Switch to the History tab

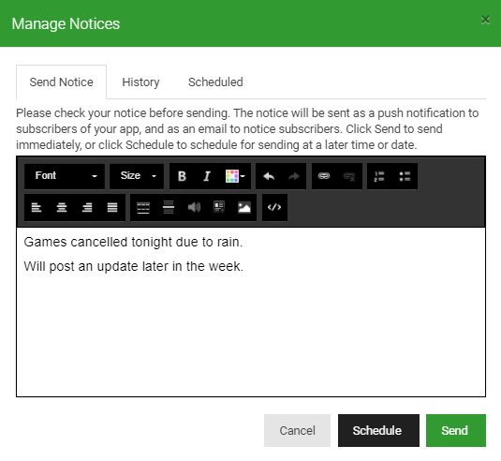click(x=140, y=82)
